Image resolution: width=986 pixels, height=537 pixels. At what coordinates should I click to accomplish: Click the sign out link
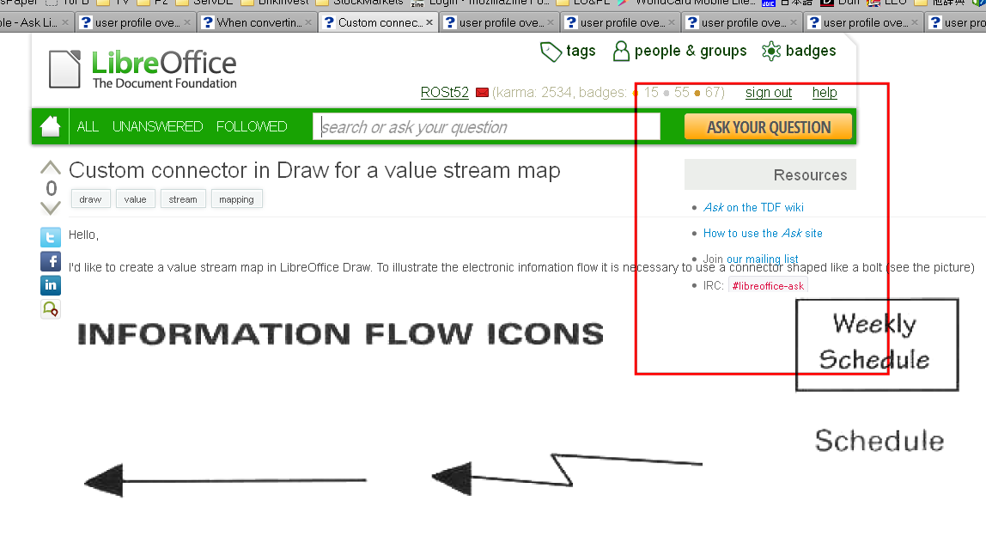(768, 93)
